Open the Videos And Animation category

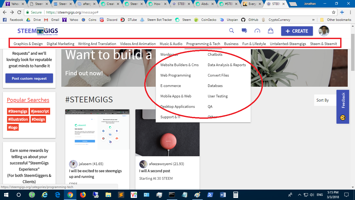tap(138, 44)
